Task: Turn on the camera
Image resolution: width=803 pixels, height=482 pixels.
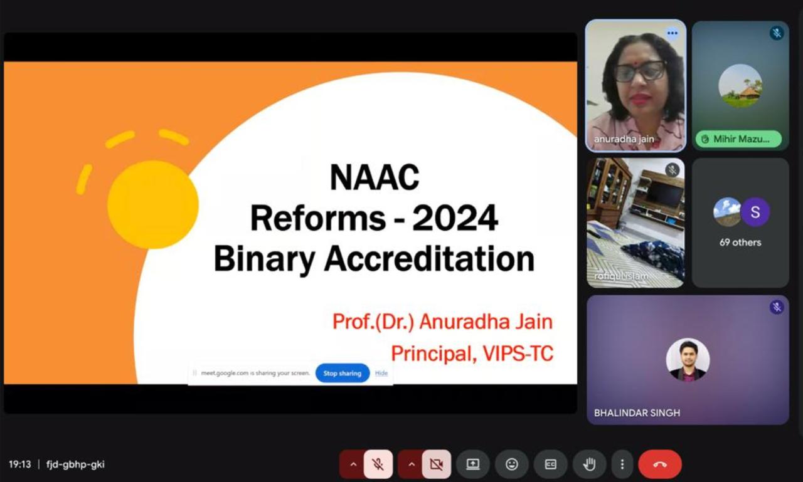Action: (x=436, y=464)
